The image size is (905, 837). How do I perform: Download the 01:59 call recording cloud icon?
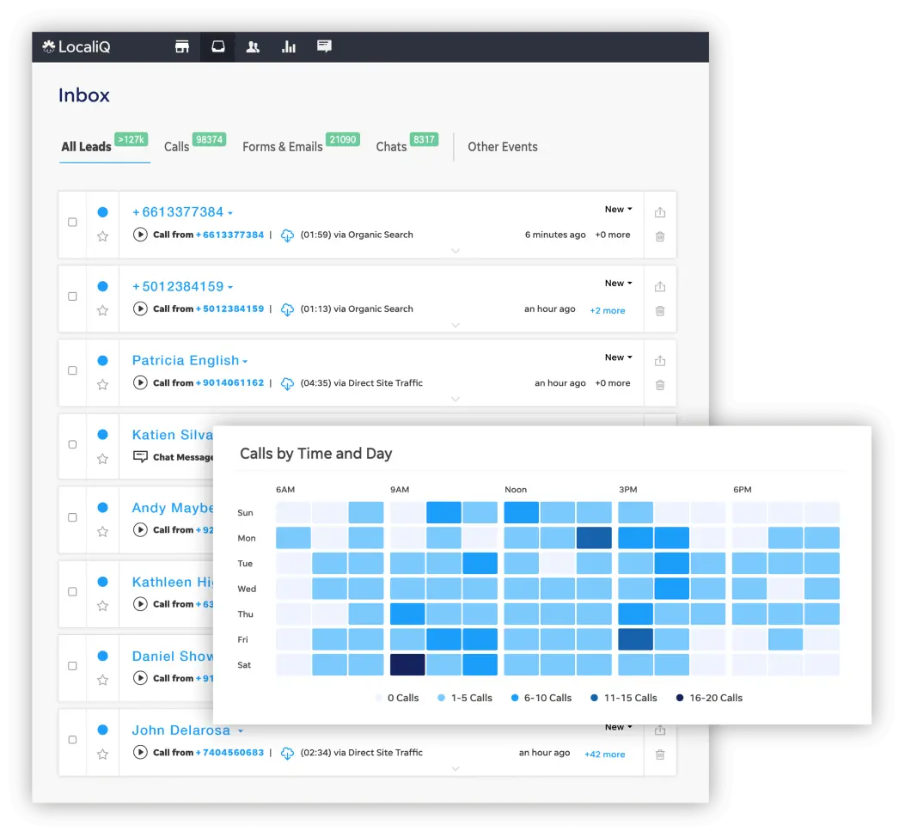pyautogui.click(x=287, y=235)
